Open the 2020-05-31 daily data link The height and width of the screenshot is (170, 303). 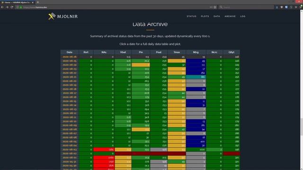point(70,161)
